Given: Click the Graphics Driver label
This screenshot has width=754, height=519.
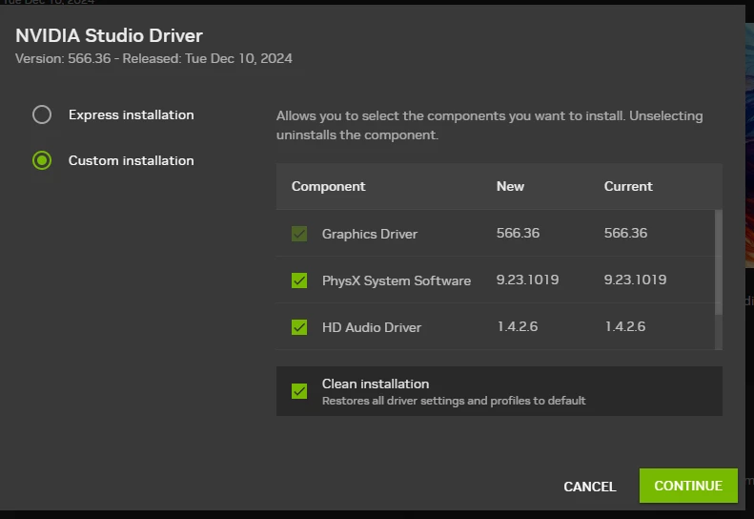Looking at the screenshot, I should click(x=369, y=234).
